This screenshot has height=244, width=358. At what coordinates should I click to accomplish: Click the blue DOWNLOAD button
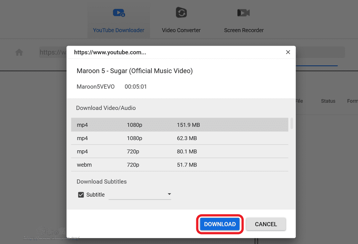(x=220, y=224)
